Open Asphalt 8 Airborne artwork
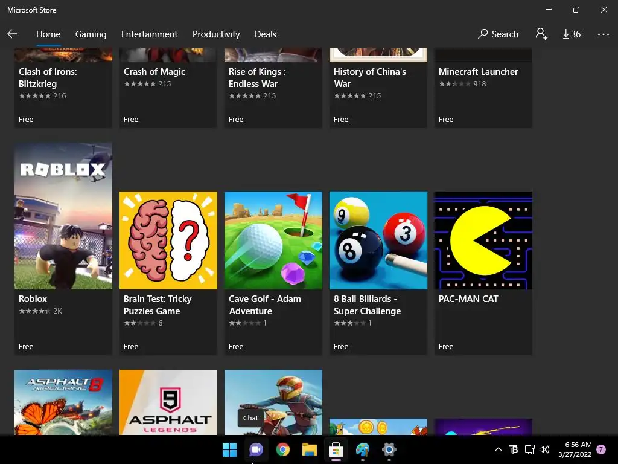Viewport: 618px width, 464px height. 63,402
